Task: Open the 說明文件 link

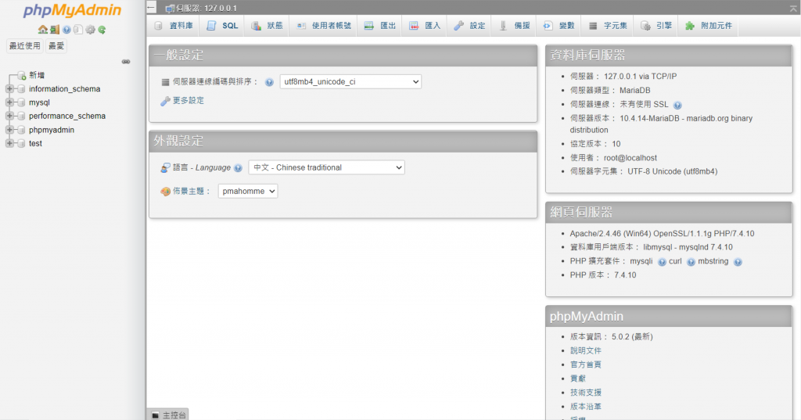Action: click(x=585, y=350)
